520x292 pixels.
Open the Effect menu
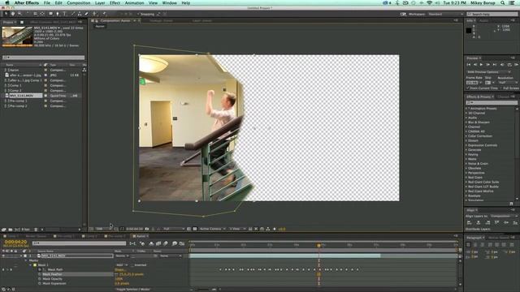coord(115,2)
